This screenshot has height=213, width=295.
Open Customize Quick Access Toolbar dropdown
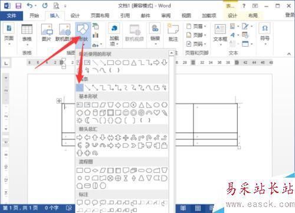tap(65, 6)
